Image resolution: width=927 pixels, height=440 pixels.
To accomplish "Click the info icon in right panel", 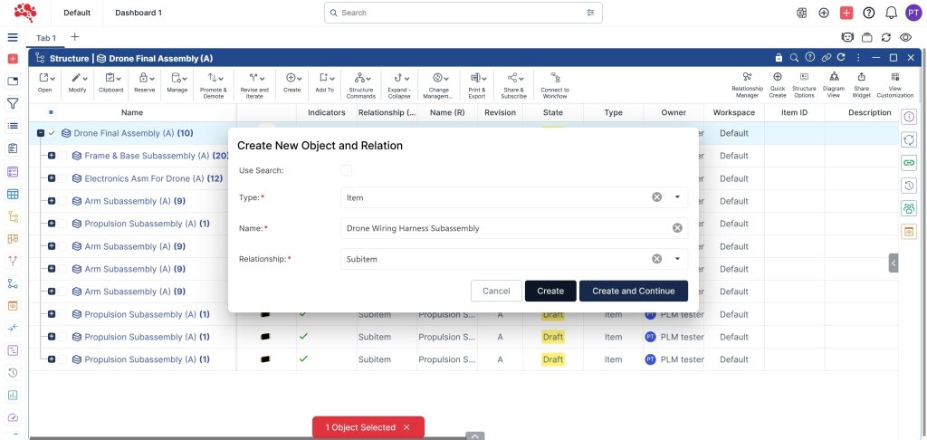I will coord(909,117).
